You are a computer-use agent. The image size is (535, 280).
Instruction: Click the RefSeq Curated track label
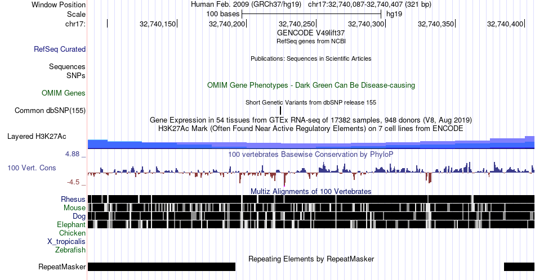click(x=60, y=49)
